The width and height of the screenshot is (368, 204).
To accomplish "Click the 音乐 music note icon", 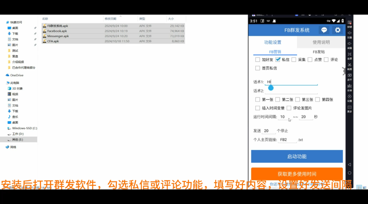I will pyautogui.click(x=9, y=117).
